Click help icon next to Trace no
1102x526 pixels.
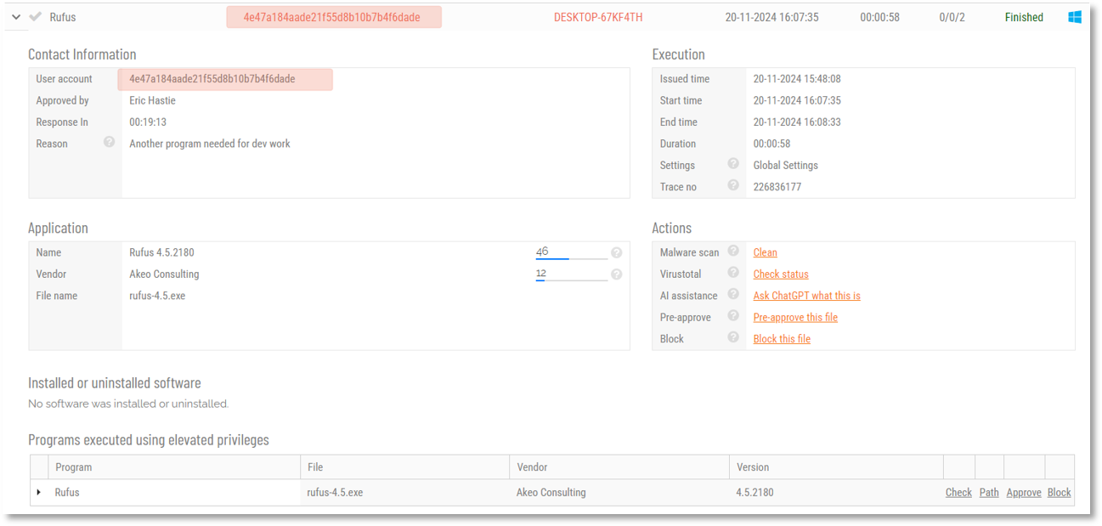point(733,185)
